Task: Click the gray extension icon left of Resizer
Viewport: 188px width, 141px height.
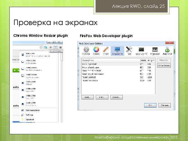Action: [x=51, y=47]
